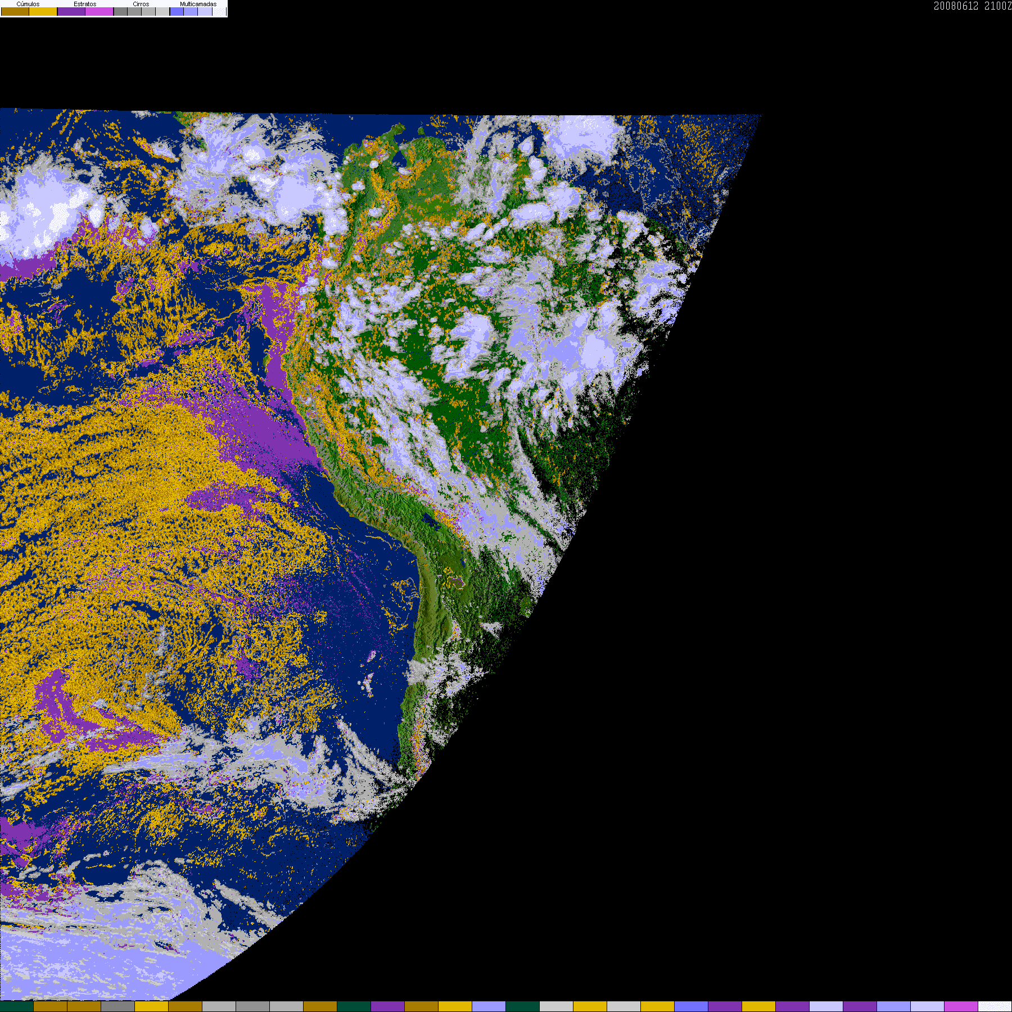Select the white dotted Multicamadas legend swatch
Image resolution: width=1012 pixels, height=1012 pixels.
[219, 11]
